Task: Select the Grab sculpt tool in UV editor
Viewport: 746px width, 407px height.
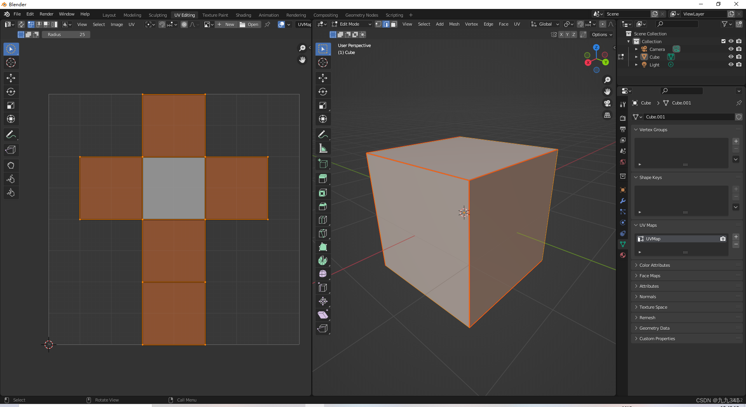Action: click(11, 165)
